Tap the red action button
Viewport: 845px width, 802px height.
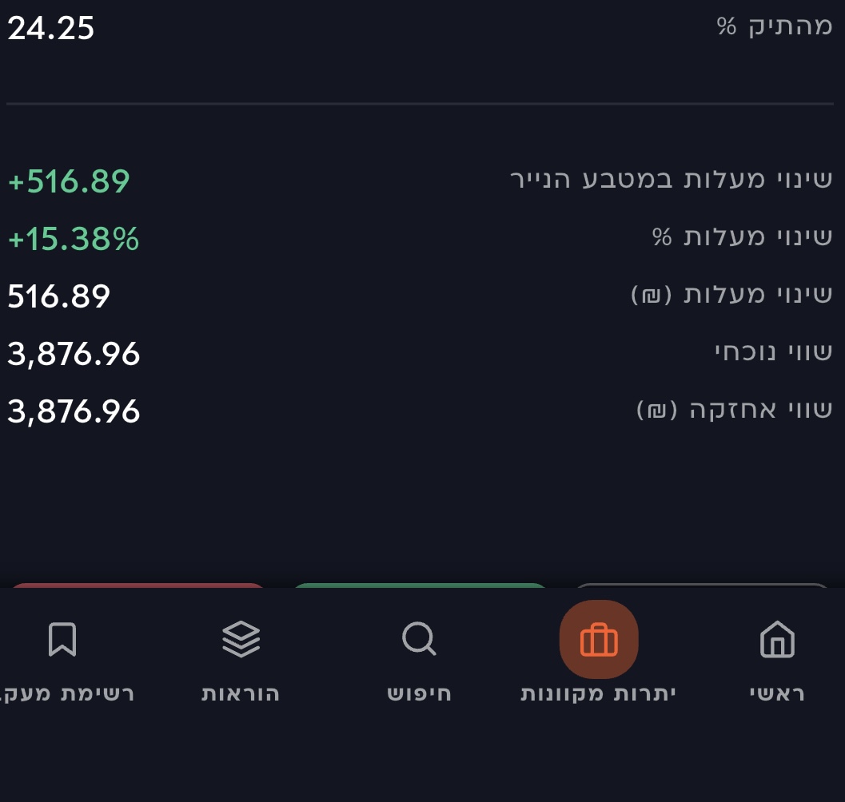click(x=136, y=587)
